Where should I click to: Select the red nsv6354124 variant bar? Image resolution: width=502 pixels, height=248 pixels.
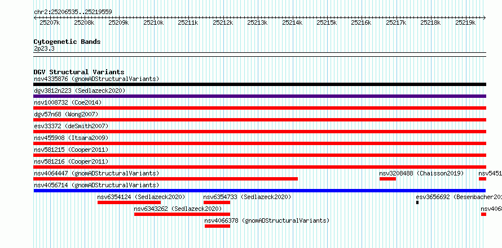(x=129, y=202)
